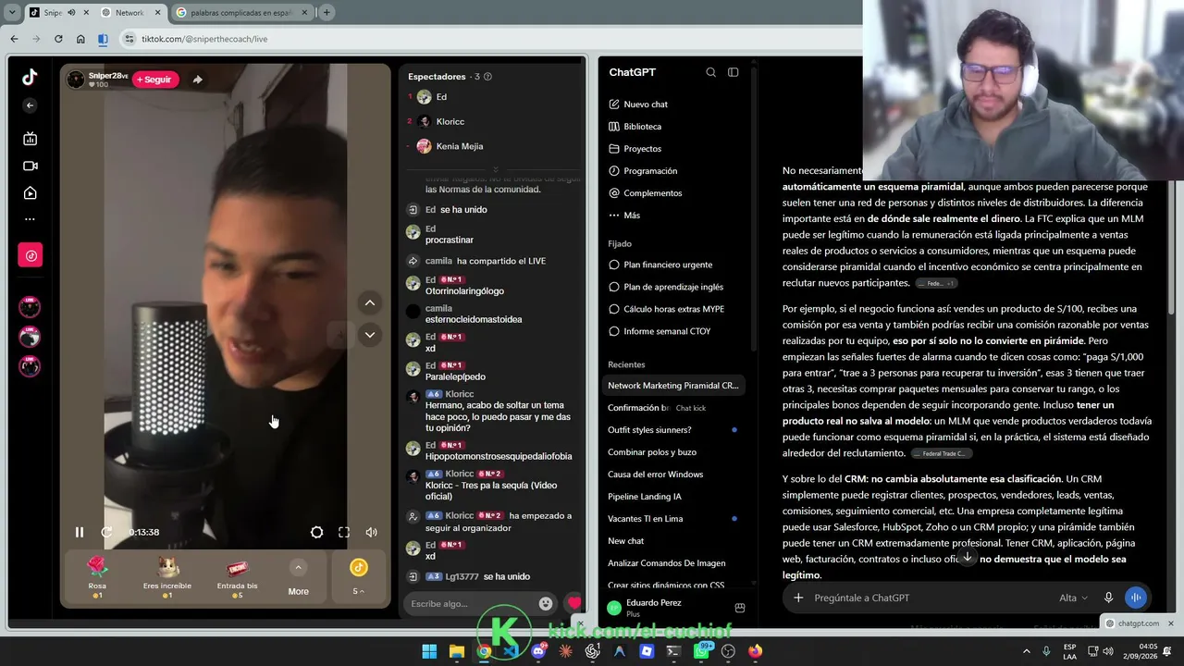Open WhatsApp from the taskbar

[701, 651]
